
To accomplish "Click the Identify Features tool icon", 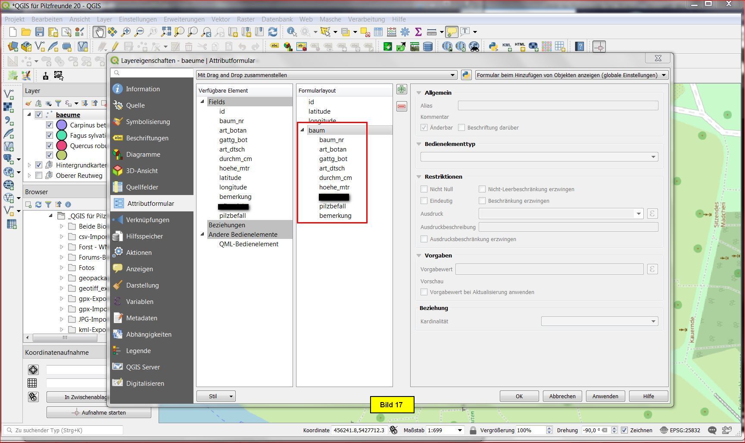I will [x=292, y=32].
